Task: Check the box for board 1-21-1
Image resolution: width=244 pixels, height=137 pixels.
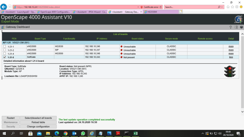Action: 5,46
